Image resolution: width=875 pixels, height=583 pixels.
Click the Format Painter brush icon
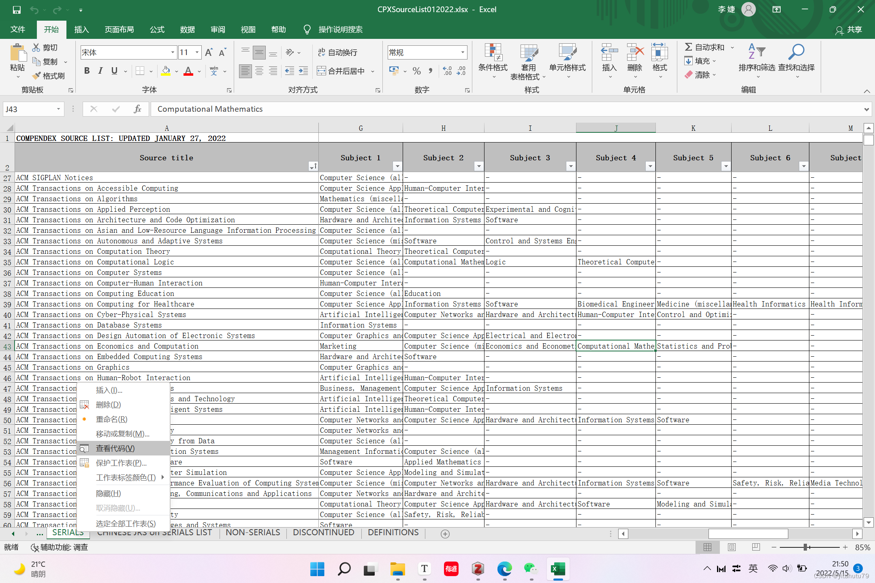coord(37,76)
